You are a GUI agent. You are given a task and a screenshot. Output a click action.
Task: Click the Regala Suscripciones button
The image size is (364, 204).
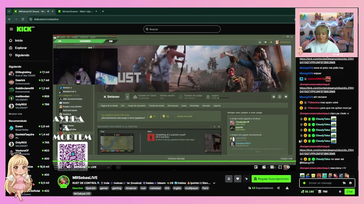click(x=271, y=179)
